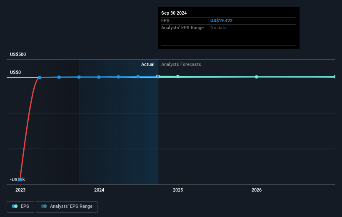Toggle the EPS legend series

coord(20,207)
